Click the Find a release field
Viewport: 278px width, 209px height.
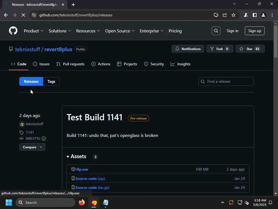[226, 81]
